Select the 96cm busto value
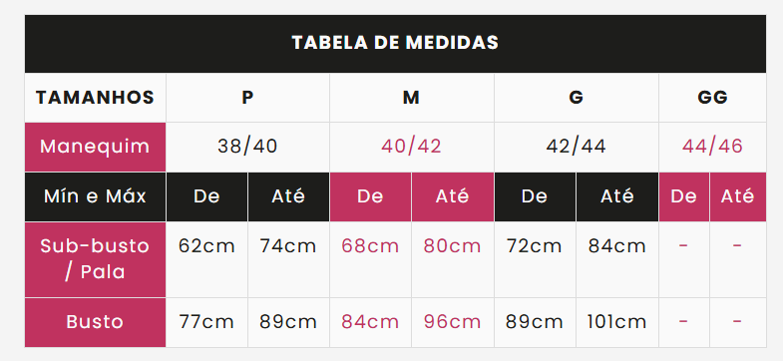Screen dimensions: 783x361 pos(452,322)
